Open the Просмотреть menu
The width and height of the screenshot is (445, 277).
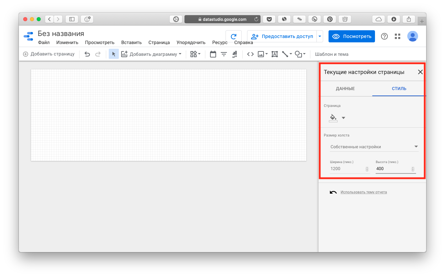pos(100,43)
